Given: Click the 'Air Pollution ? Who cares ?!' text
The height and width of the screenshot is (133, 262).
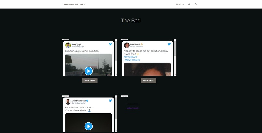Looking at the screenshot, I should tap(79, 107).
